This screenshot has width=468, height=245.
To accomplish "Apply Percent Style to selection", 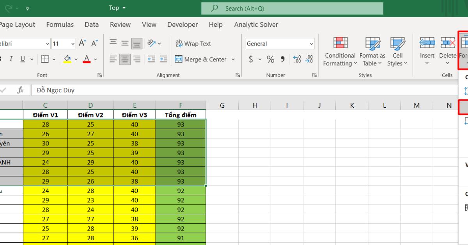I will pos(270,59).
